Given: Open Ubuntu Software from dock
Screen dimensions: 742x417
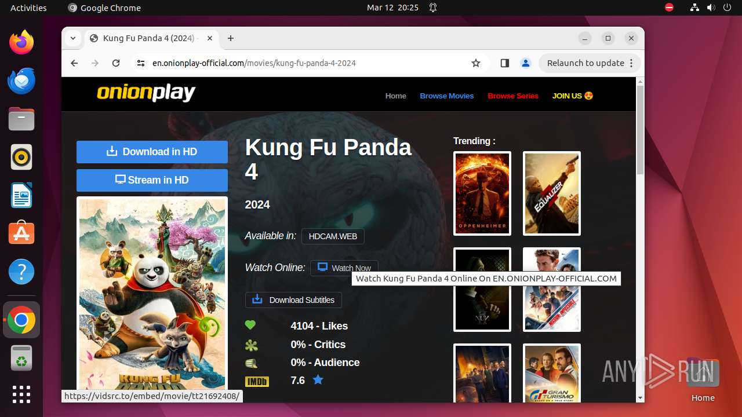Looking at the screenshot, I should tap(21, 233).
